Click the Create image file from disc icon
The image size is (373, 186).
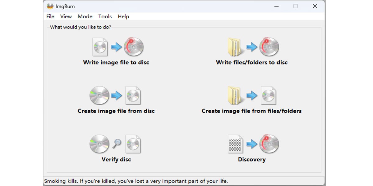point(115,95)
